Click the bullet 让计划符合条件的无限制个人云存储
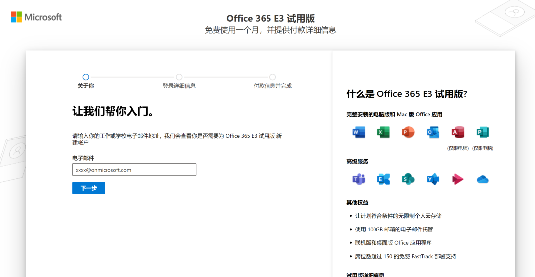The height and width of the screenshot is (277, 535). [x=398, y=216]
